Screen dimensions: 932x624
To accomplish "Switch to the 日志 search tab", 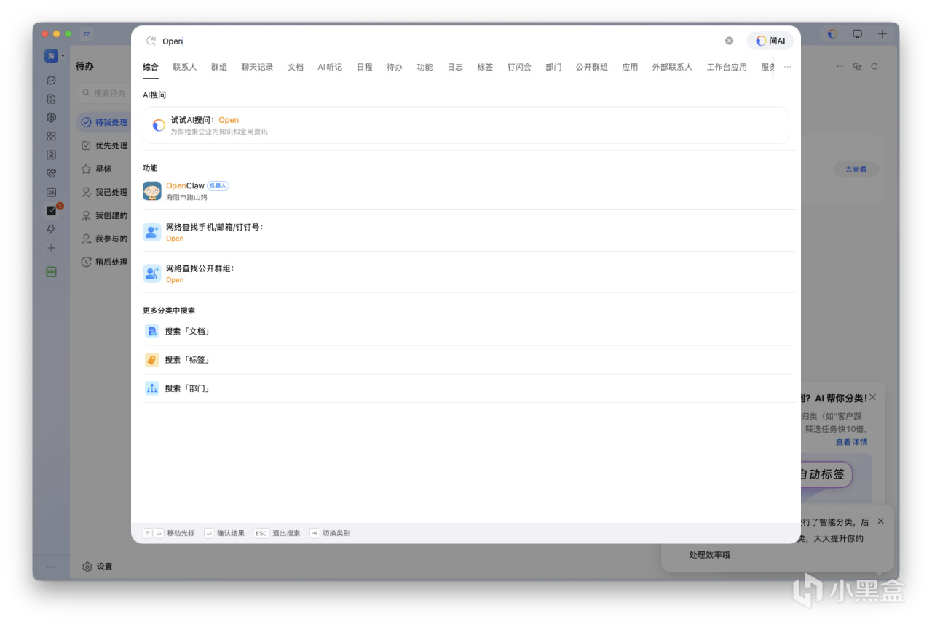I will point(455,67).
